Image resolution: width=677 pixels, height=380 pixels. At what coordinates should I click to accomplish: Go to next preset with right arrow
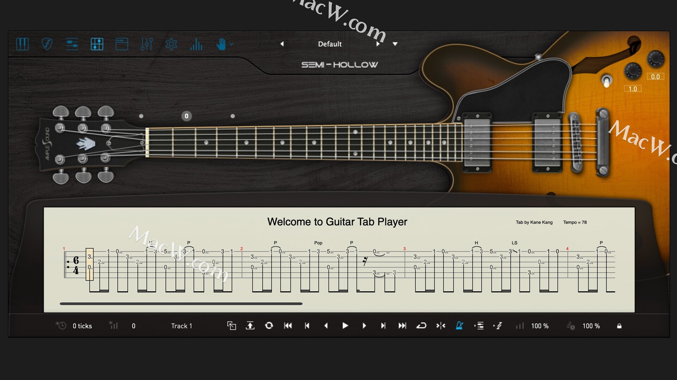point(378,44)
